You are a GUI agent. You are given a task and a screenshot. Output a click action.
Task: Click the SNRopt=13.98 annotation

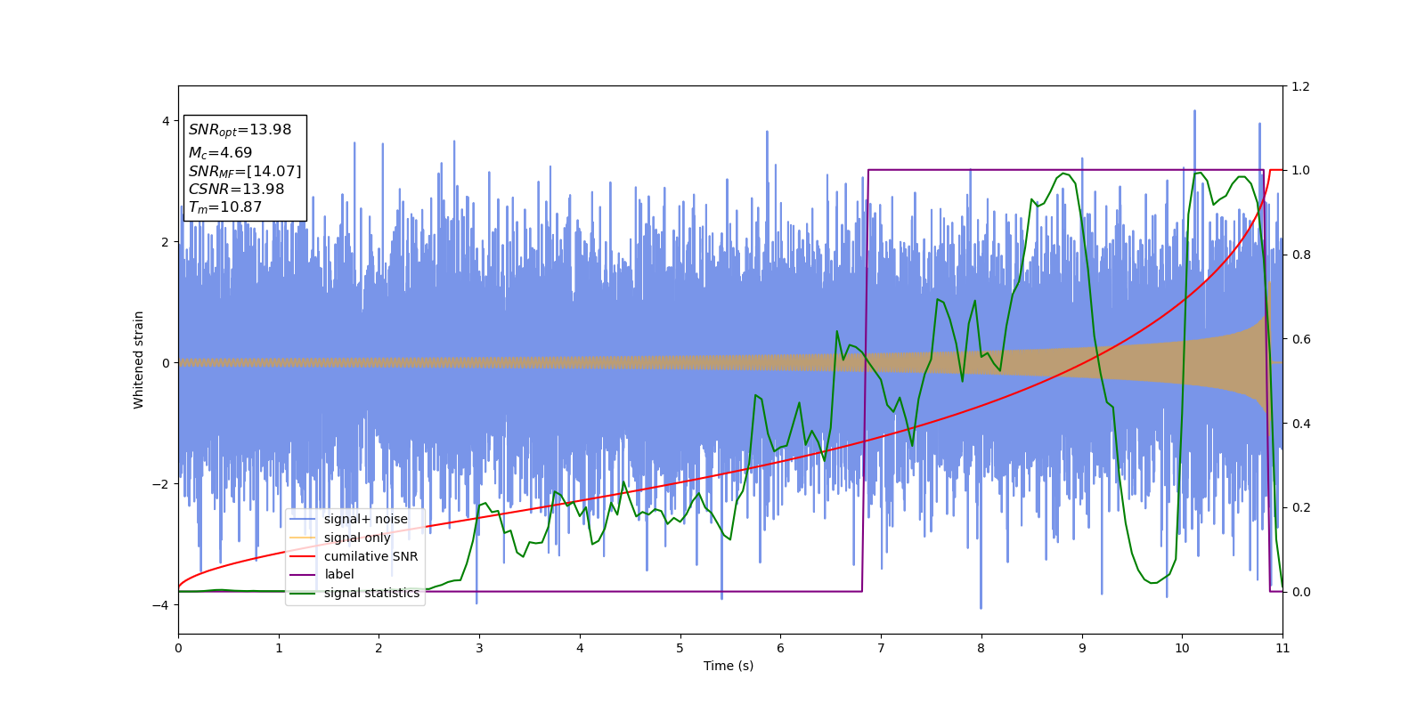point(240,130)
